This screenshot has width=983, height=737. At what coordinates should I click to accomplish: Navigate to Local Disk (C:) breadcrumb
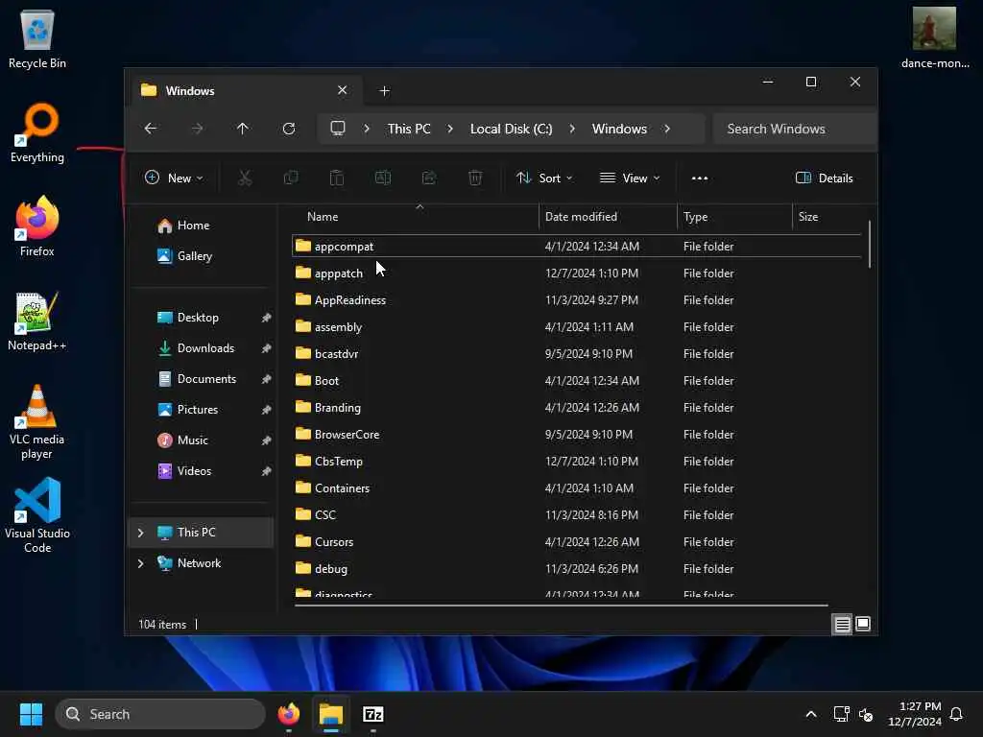click(511, 129)
